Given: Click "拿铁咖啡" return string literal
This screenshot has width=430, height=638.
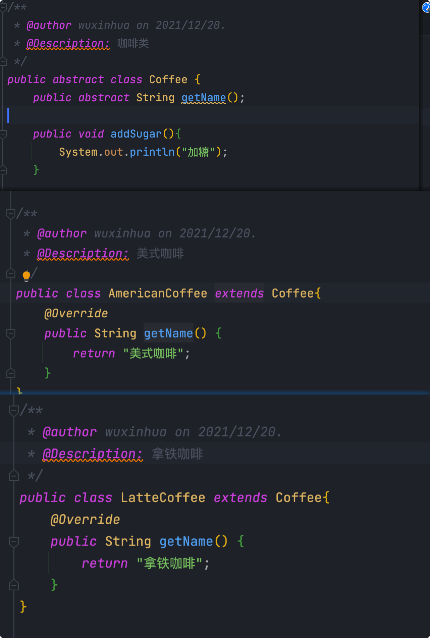Looking at the screenshot, I should tap(170, 563).
